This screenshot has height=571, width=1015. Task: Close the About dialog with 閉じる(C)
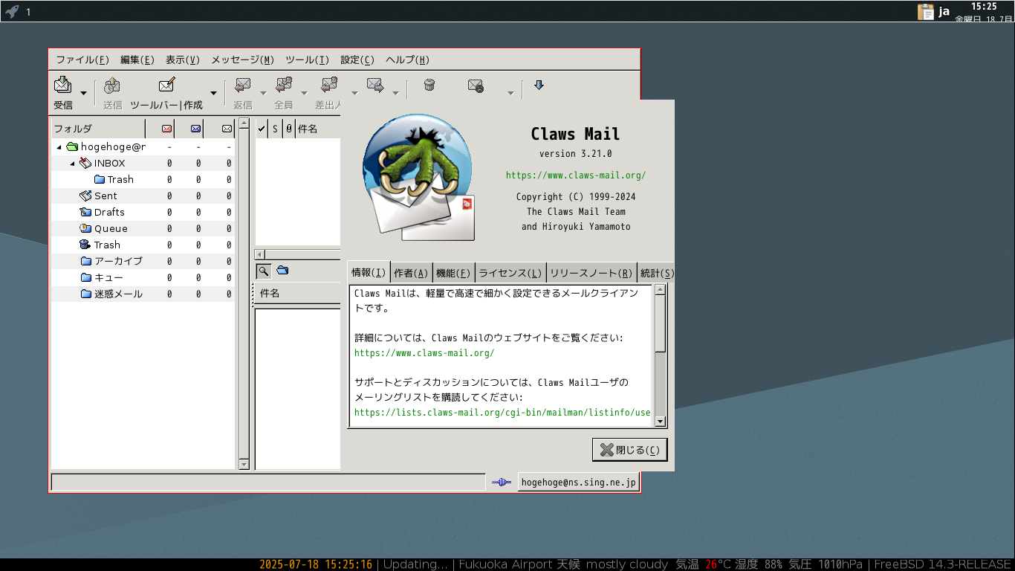(x=630, y=450)
